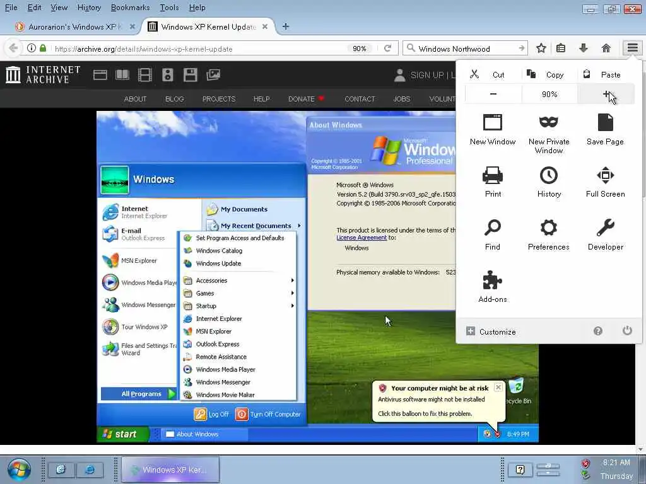Click the Windows XP screenshot image

point(318,277)
